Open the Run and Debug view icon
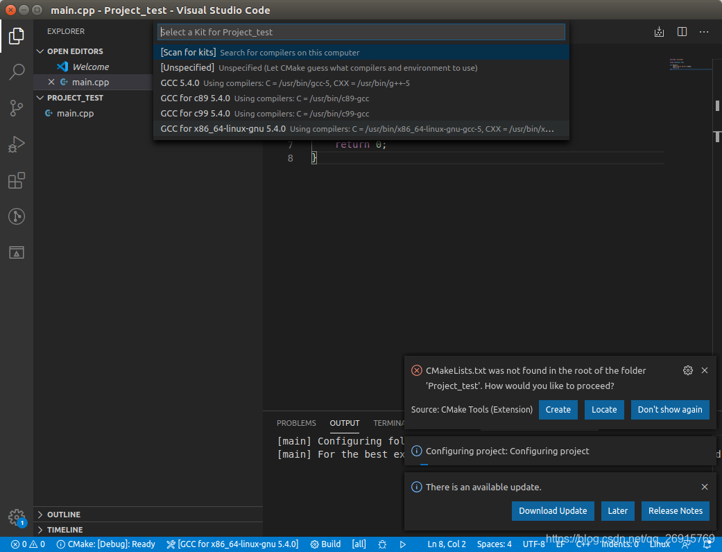Image resolution: width=722 pixels, height=552 pixels. (17, 144)
